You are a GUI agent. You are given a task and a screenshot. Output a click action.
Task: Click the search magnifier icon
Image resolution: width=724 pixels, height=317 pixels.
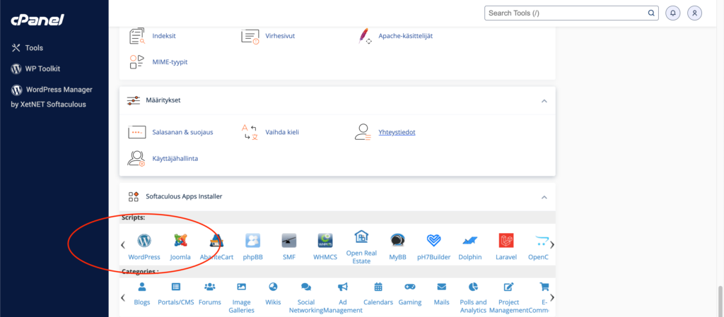pos(651,13)
